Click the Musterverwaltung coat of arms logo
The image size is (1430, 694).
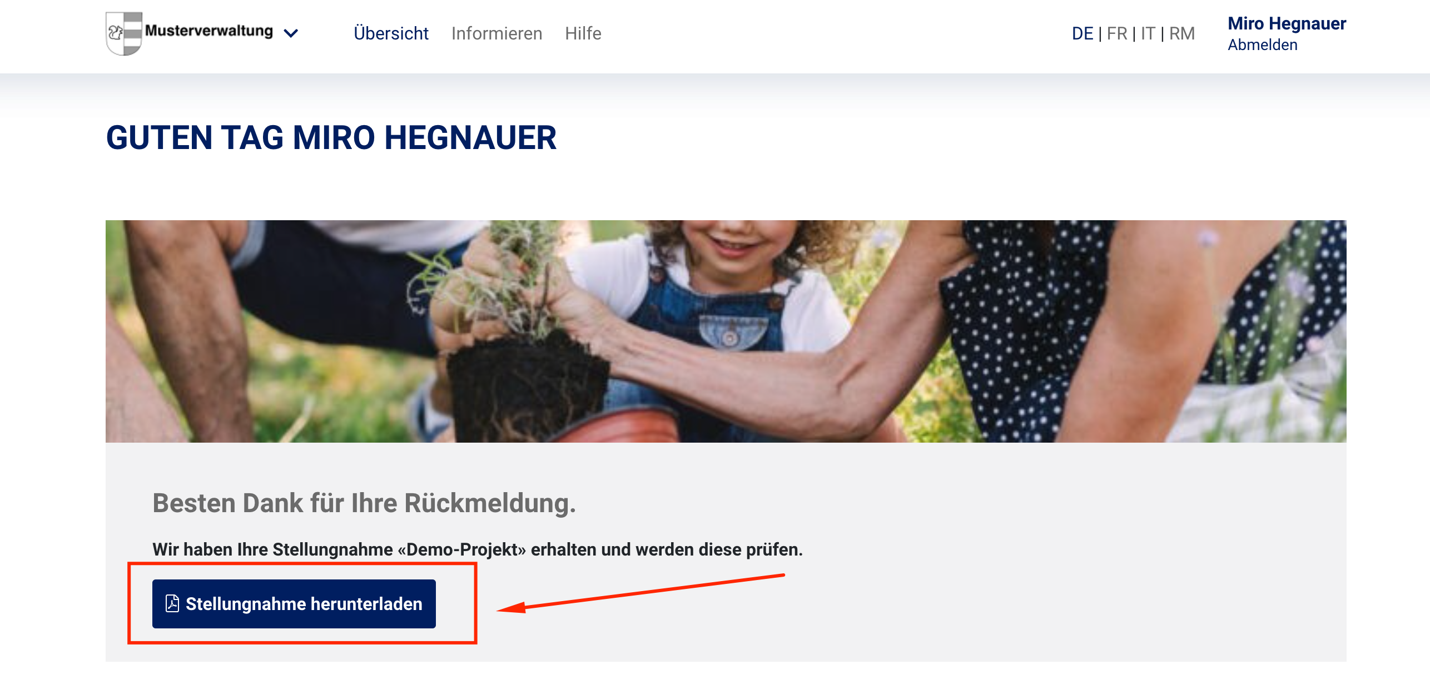(124, 33)
